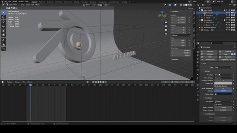This screenshot has width=237, height=133.
Task: Jump to the timeline start frame
Action: (93, 82)
